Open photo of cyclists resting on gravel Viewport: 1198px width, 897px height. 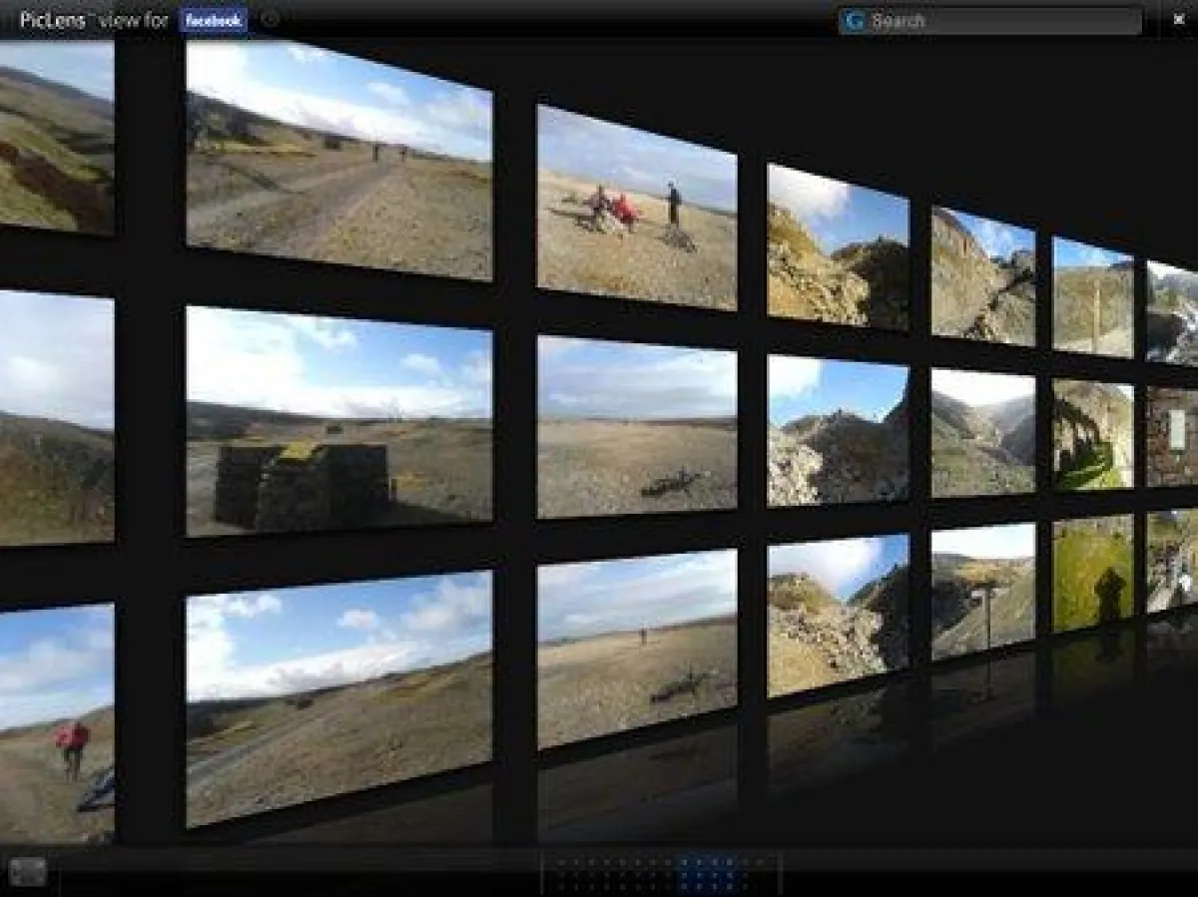pos(636,210)
